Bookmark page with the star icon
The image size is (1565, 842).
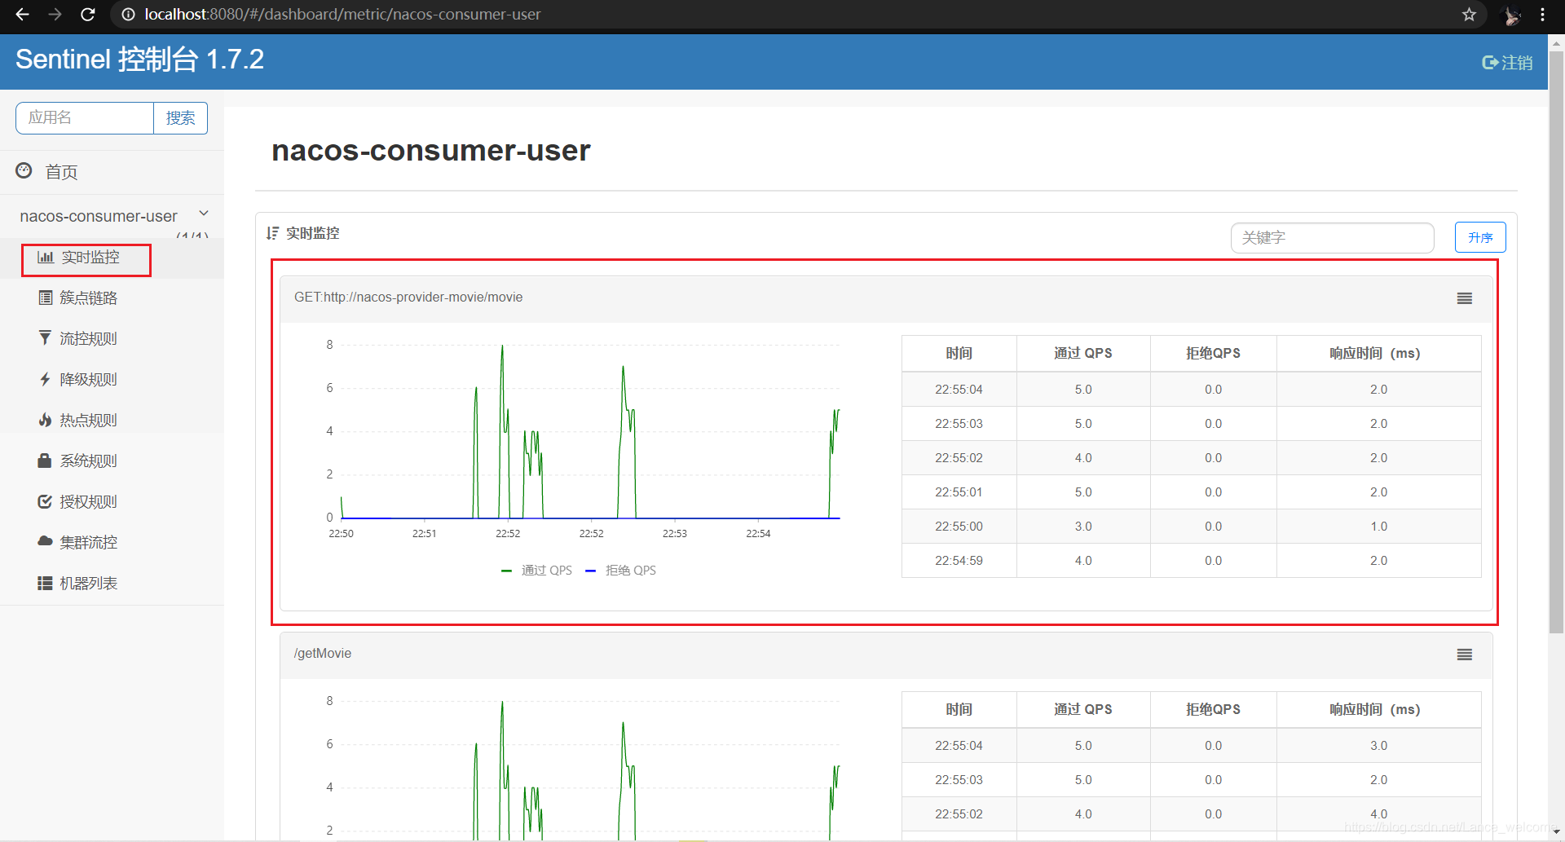click(1469, 14)
